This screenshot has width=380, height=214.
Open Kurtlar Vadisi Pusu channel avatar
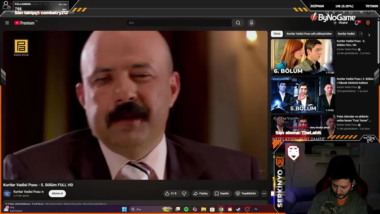click(7, 193)
